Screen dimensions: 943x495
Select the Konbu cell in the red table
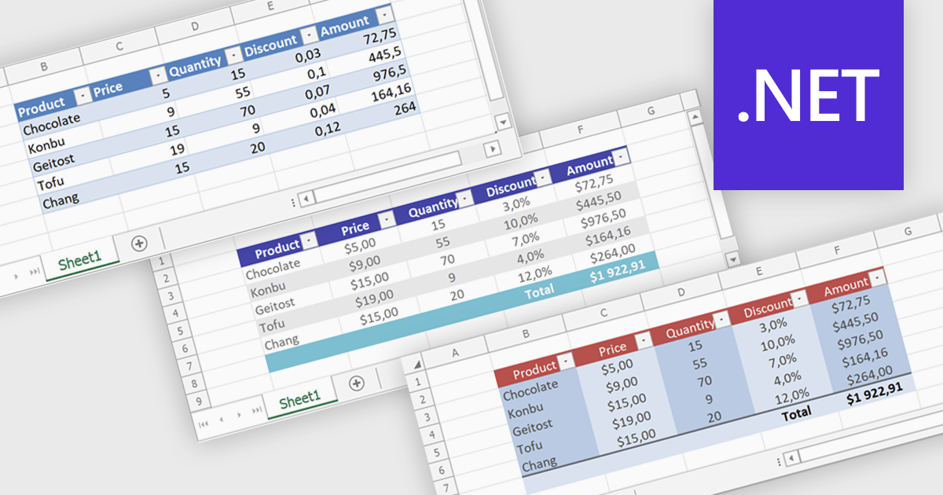tap(526, 411)
